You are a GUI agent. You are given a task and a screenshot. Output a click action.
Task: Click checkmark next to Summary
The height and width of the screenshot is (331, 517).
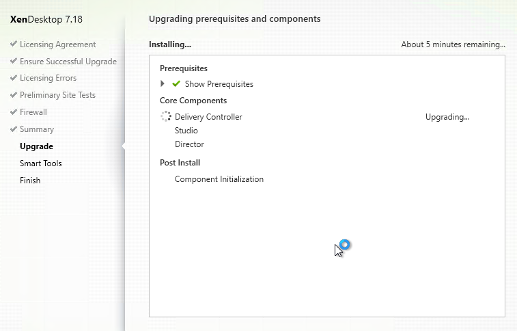pos(14,129)
